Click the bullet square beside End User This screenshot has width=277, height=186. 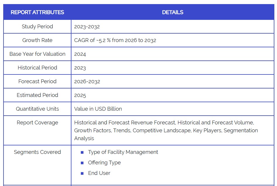(x=82, y=173)
